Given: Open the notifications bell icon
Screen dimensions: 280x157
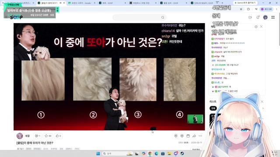Looking at the screenshot, I should tap(258, 17).
